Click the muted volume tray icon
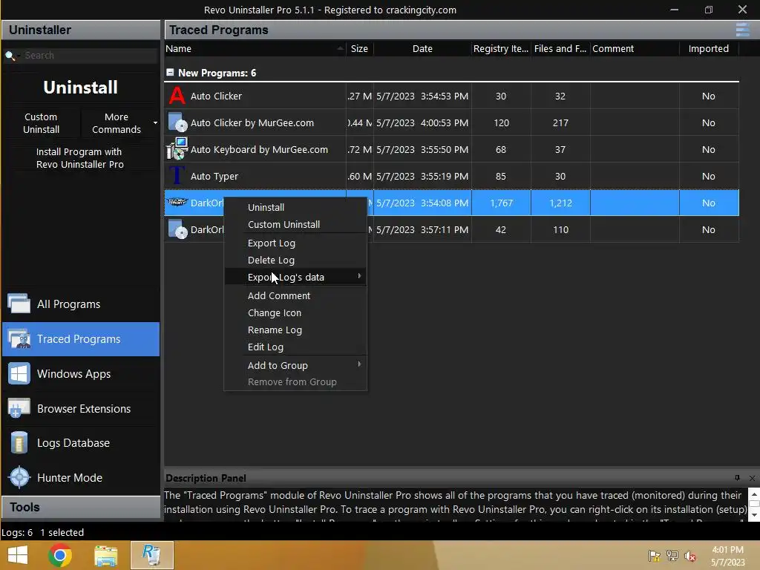Screen dimensions: 760x570 [x=690, y=556]
